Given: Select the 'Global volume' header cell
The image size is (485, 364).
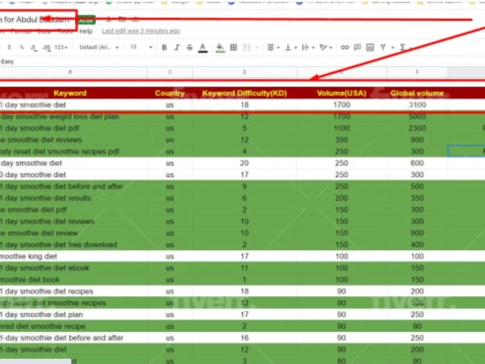Looking at the screenshot, I should pyautogui.click(x=417, y=93).
